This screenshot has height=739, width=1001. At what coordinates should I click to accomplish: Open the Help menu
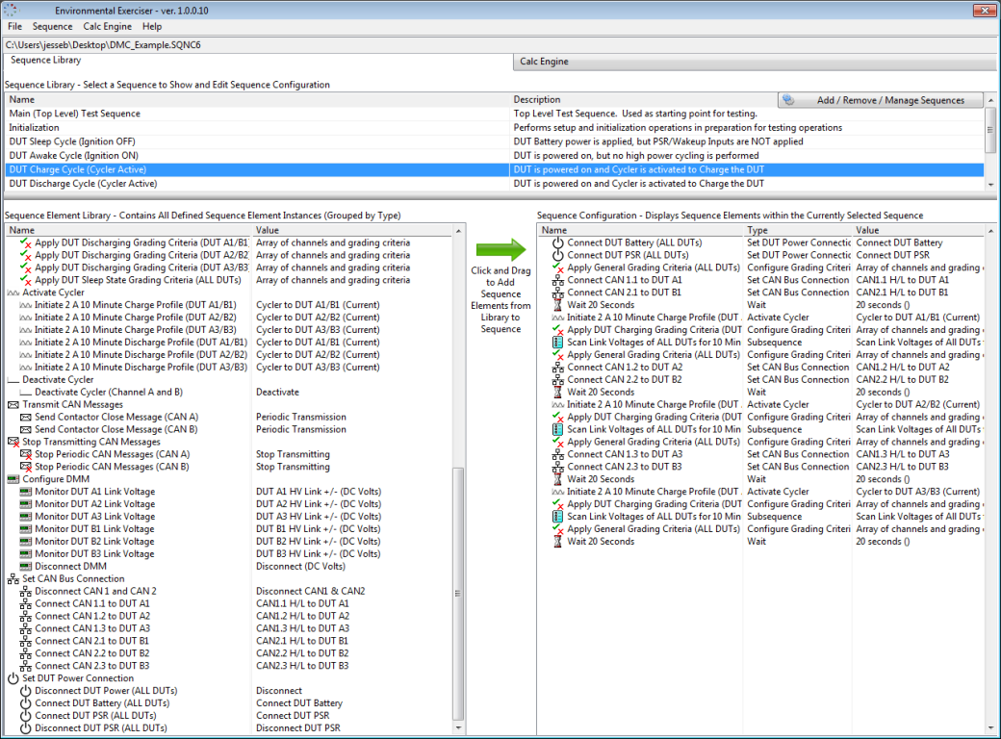(x=152, y=26)
